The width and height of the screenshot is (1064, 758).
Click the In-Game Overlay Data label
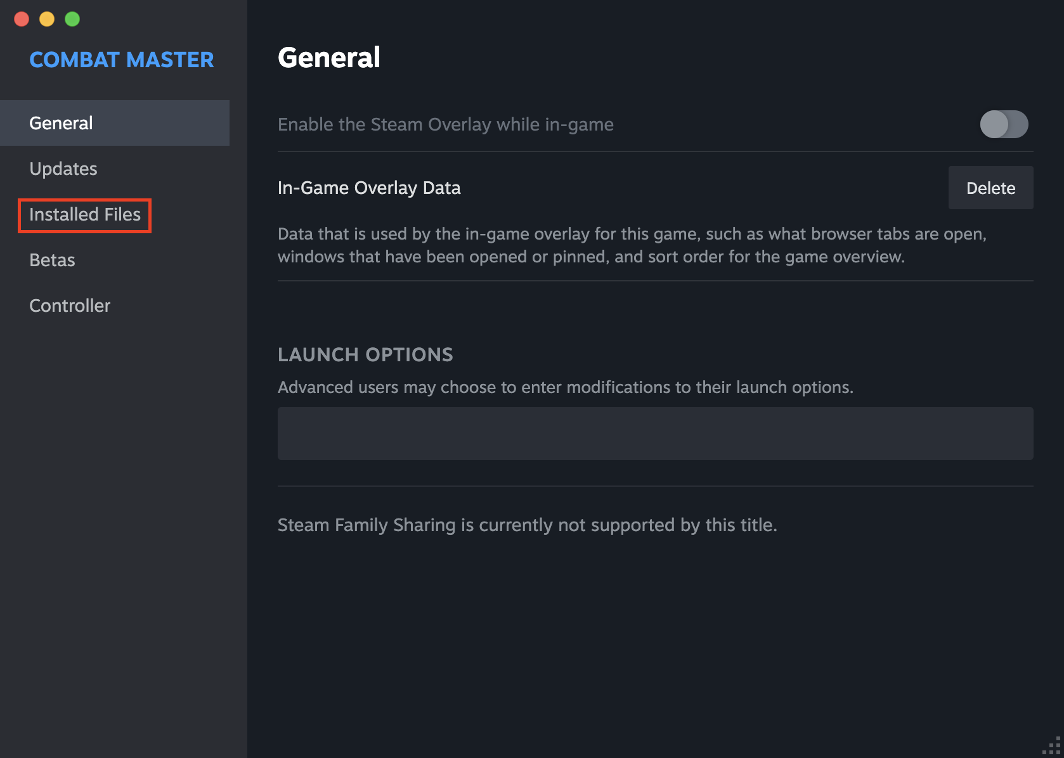(x=369, y=188)
